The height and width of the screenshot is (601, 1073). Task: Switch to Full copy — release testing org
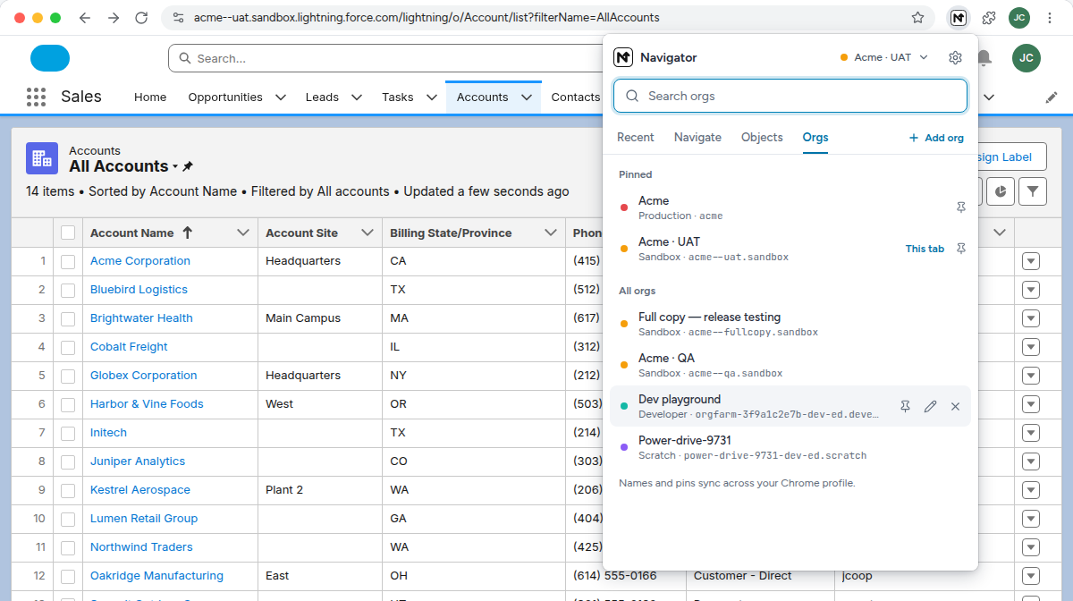(x=790, y=324)
